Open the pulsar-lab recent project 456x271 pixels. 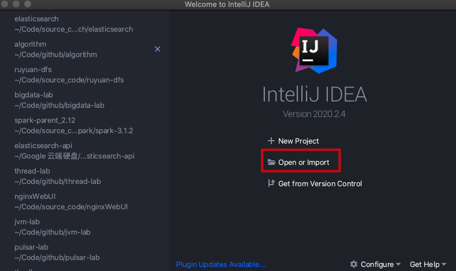pos(57,253)
